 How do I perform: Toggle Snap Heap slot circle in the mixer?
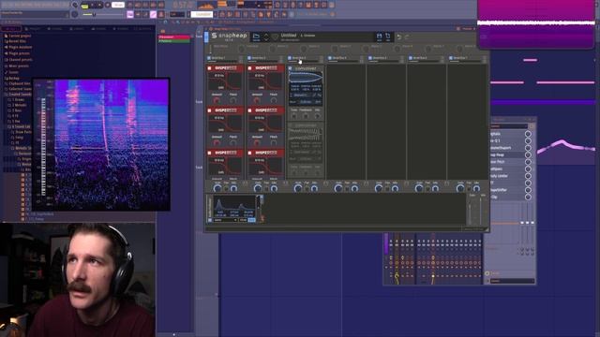[528, 154]
